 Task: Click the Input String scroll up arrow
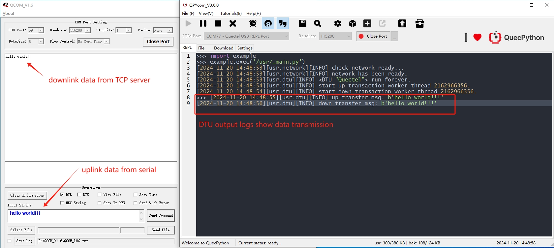coord(141,213)
